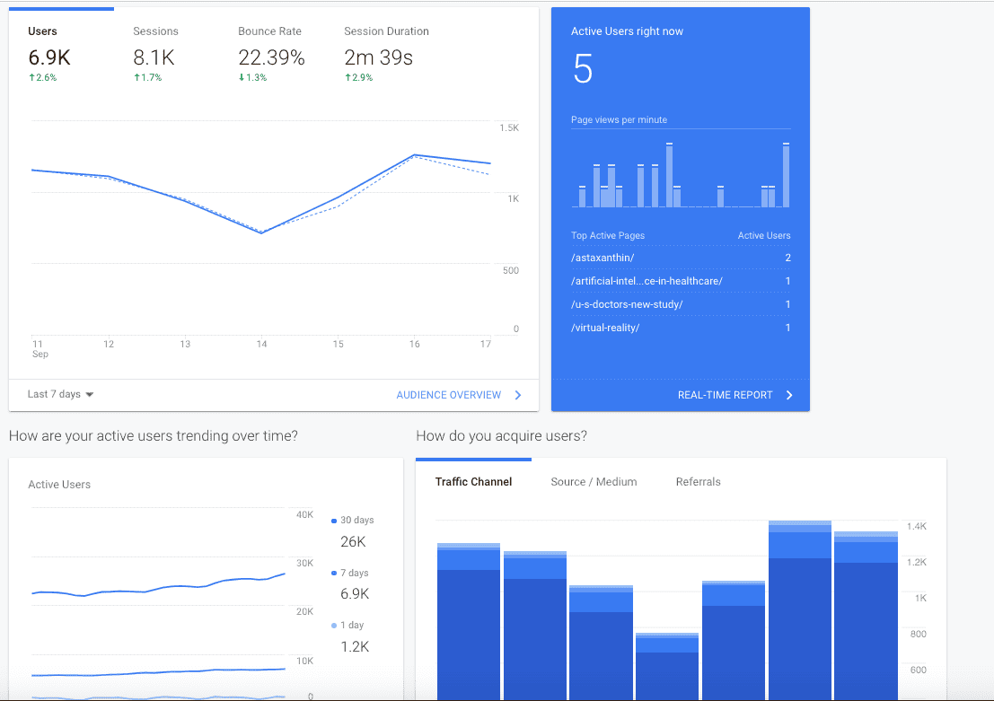Screen dimensions: 994x701
Task: Click the Active Users card title
Action: [59, 484]
